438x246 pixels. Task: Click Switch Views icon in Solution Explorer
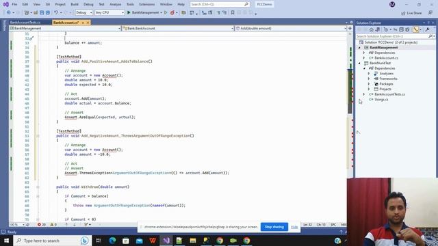pos(377,29)
